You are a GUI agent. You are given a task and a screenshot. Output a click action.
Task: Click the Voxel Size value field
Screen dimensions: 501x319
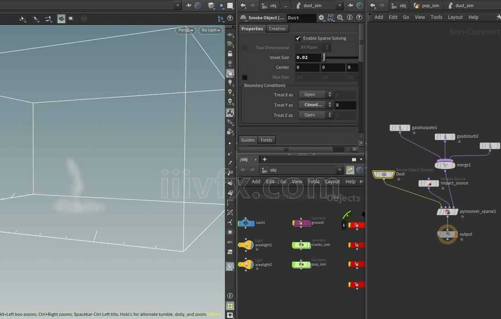pos(308,58)
